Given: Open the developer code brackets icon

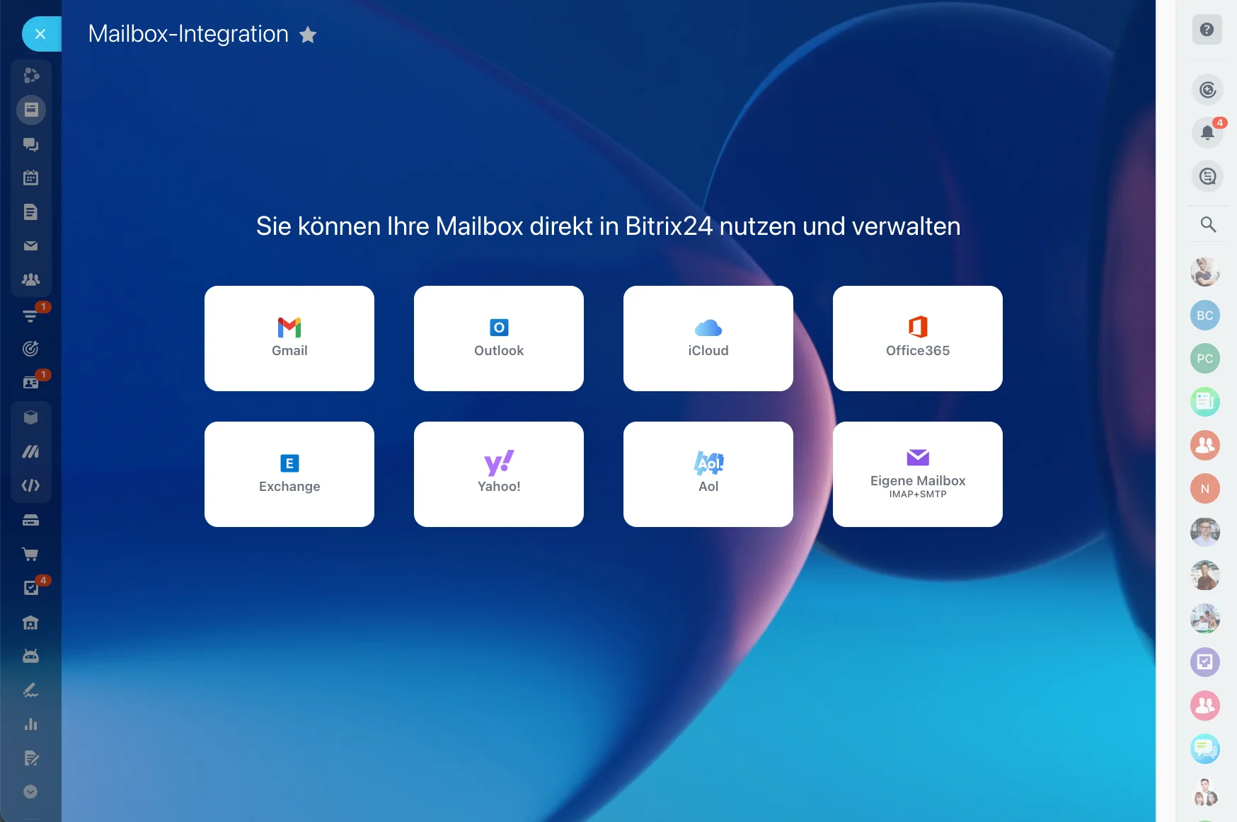Looking at the screenshot, I should tap(30, 485).
